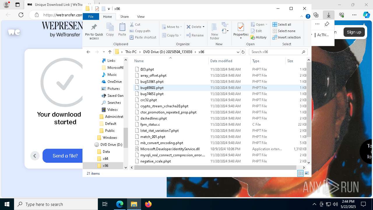Collapse the ribbon with the chevron
373x210 pixels.
pyautogui.click(x=302, y=17)
